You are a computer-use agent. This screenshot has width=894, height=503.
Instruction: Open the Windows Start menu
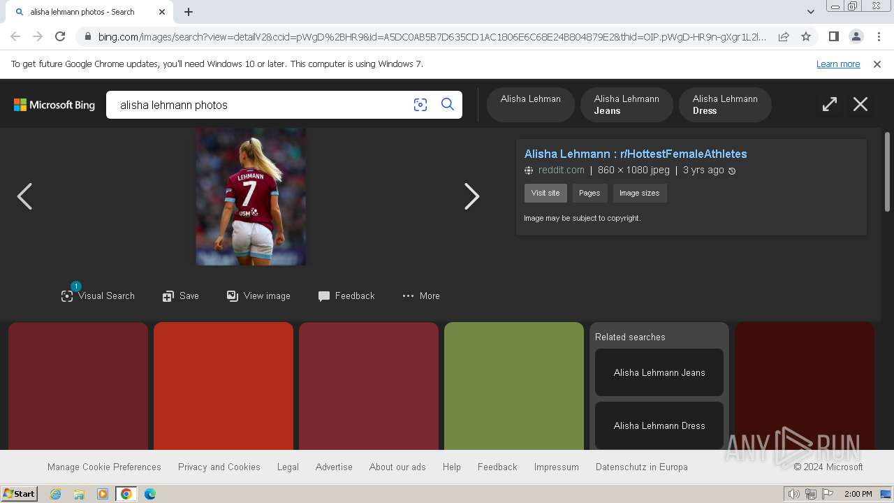pos(19,493)
